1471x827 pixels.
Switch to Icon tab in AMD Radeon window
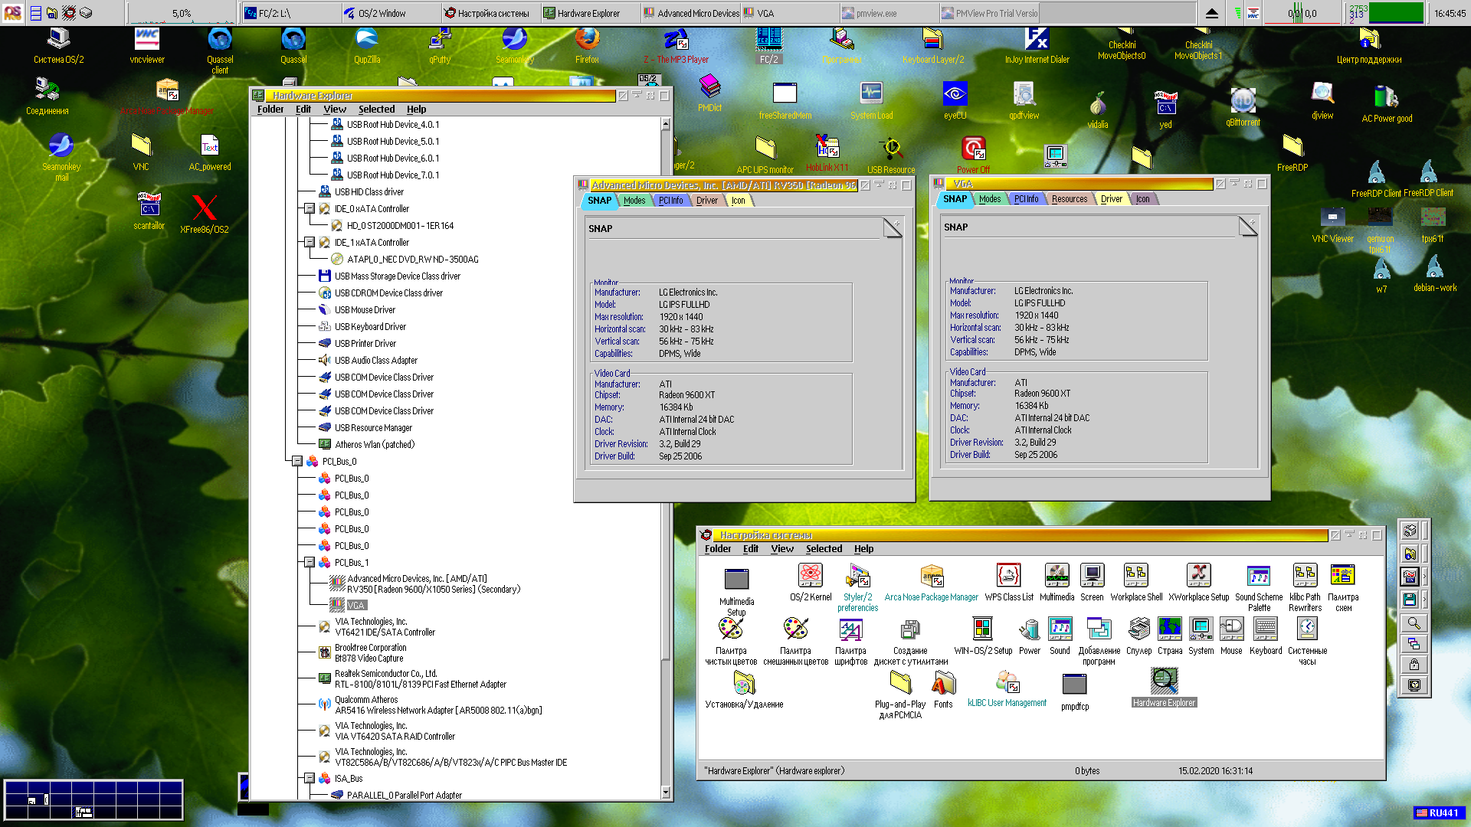[x=738, y=201]
